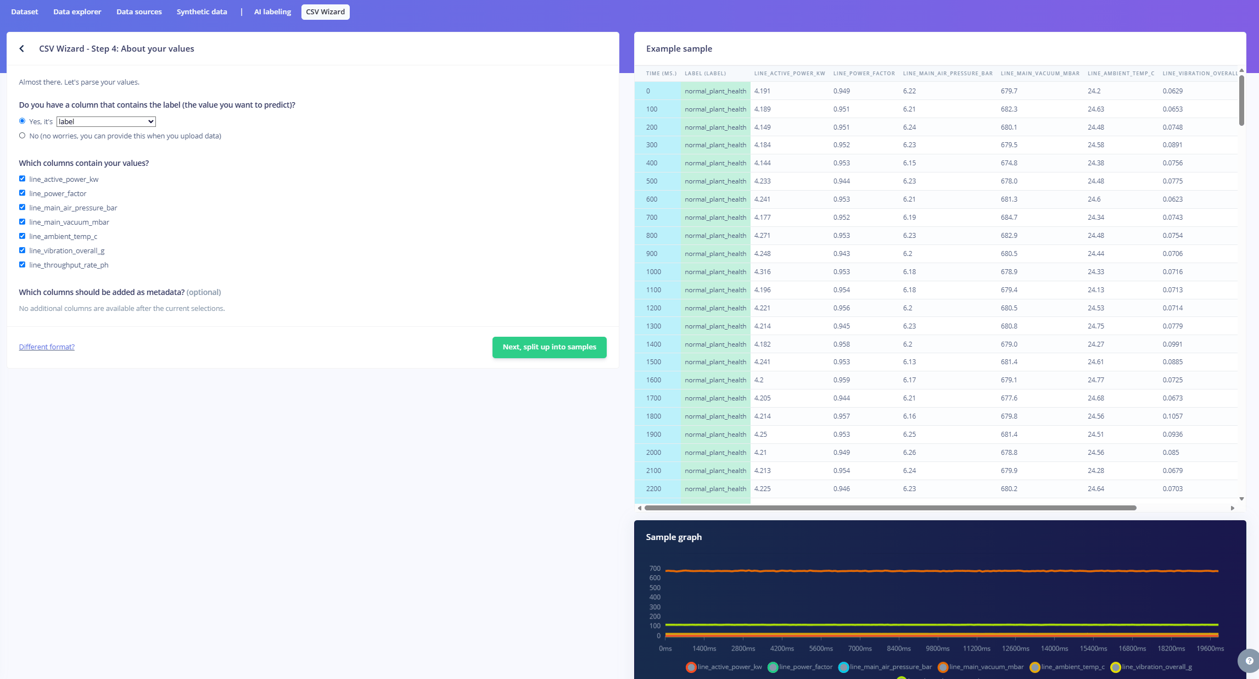Viewport: 1259px width, 679px height.
Task: Click the table scroll up arrow
Action: [1241, 70]
